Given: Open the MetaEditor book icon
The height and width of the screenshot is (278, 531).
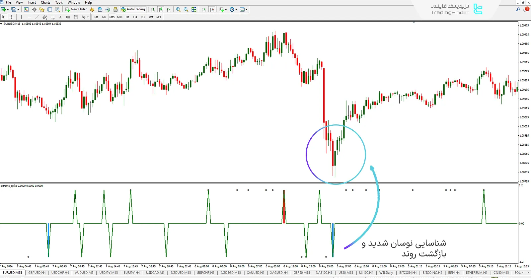Looking at the screenshot, I should pyautogui.click(x=92, y=10).
